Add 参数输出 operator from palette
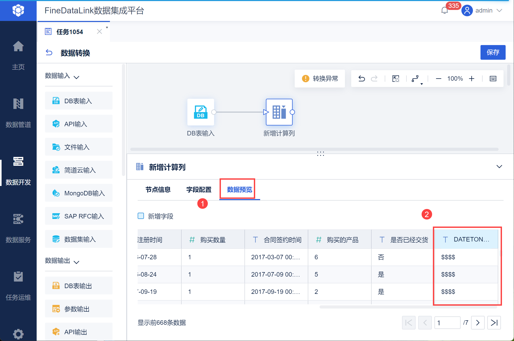Image resolution: width=514 pixels, height=341 pixels. 79,309
